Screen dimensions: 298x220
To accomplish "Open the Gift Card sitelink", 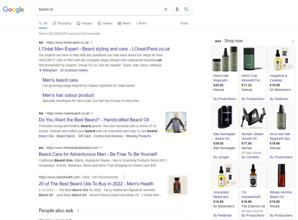I will click(84, 136).
